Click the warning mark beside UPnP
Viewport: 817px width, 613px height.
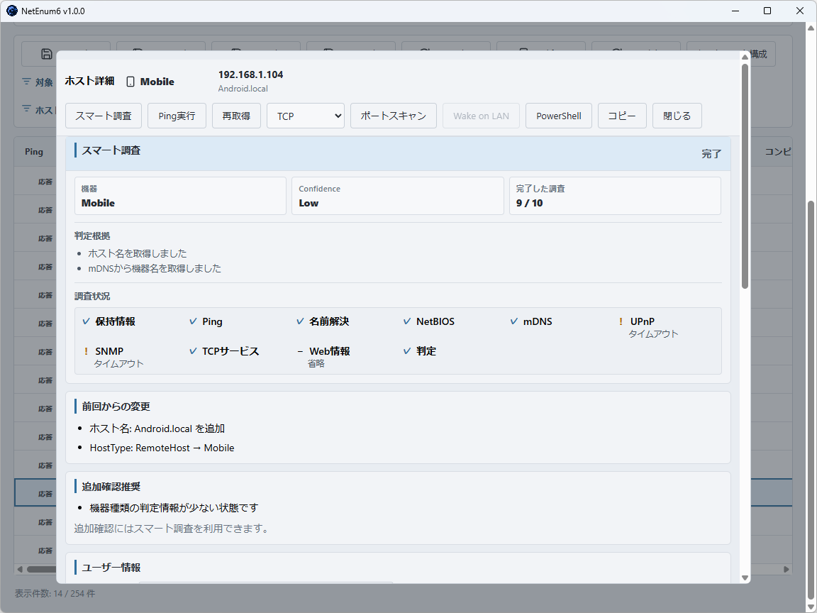coord(621,321)
